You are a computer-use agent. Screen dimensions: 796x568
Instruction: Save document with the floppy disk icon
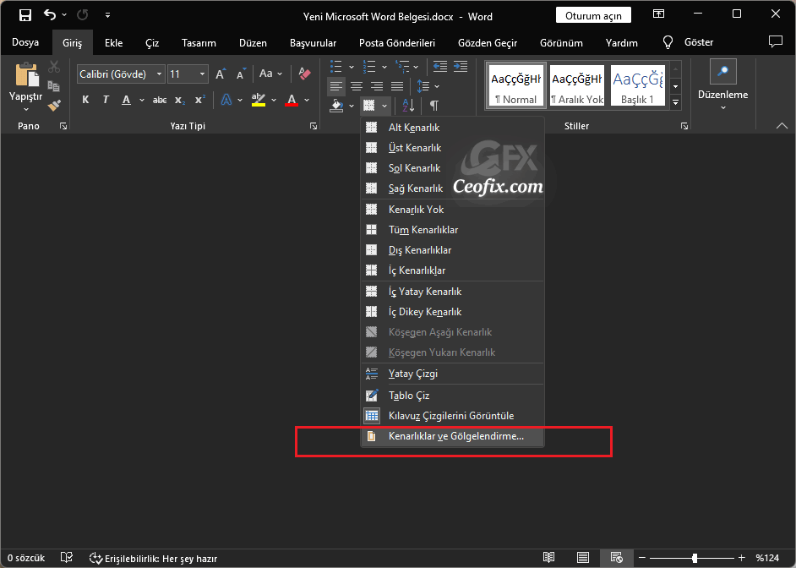pyautogui.click(x=25, y=15)
